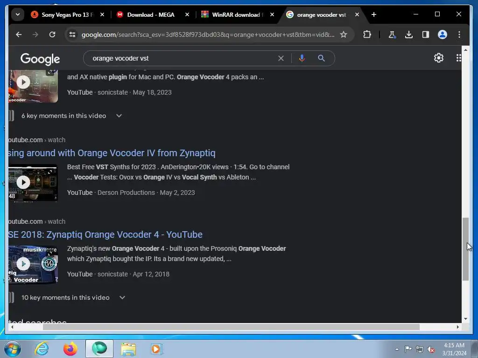Viewport: 478px width, 358px height.
Task: Launch Internet Explorer from the taskbar
Action: coord(42,349)
